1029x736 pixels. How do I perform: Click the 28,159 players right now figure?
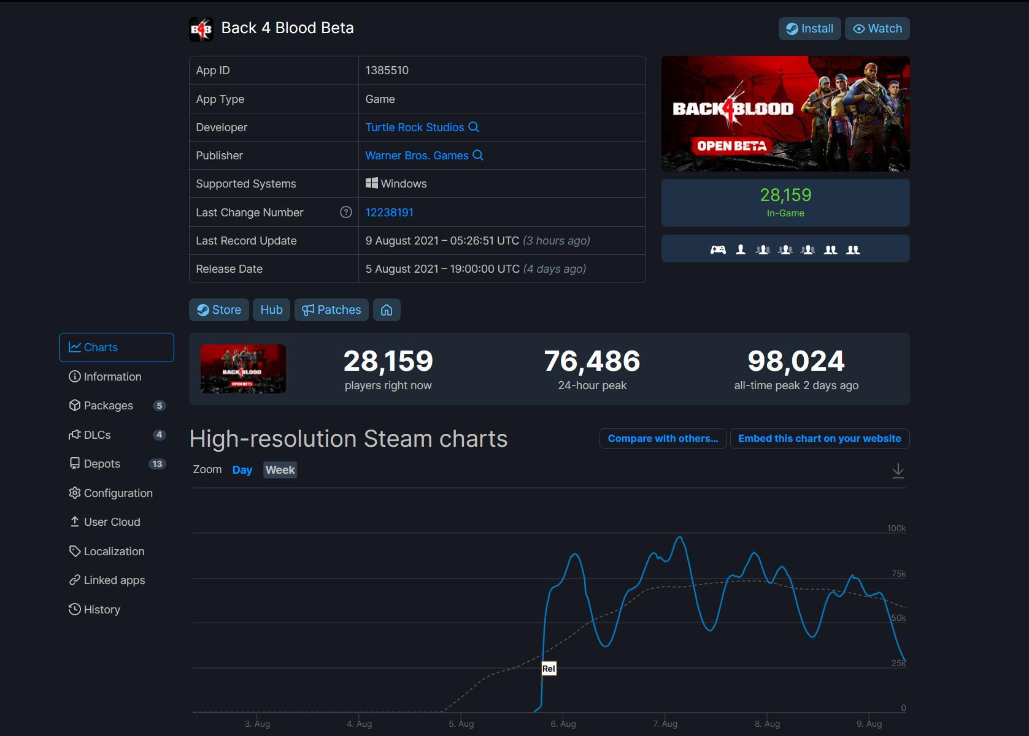click(x=388, y=362)
